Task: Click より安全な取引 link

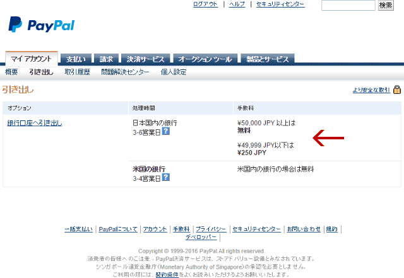Action: tap(372, 90)
